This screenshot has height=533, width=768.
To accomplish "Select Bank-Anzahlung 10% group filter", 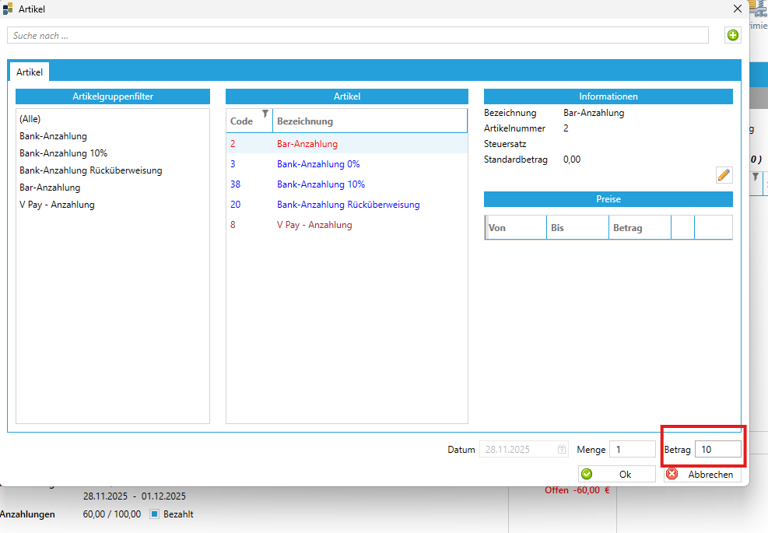I will pos(63,153).
